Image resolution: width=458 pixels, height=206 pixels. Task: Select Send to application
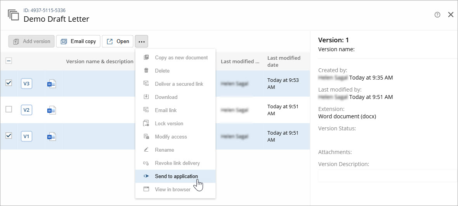[x=175, y=176]
